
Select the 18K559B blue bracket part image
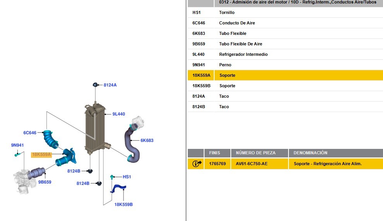(119, 188)
